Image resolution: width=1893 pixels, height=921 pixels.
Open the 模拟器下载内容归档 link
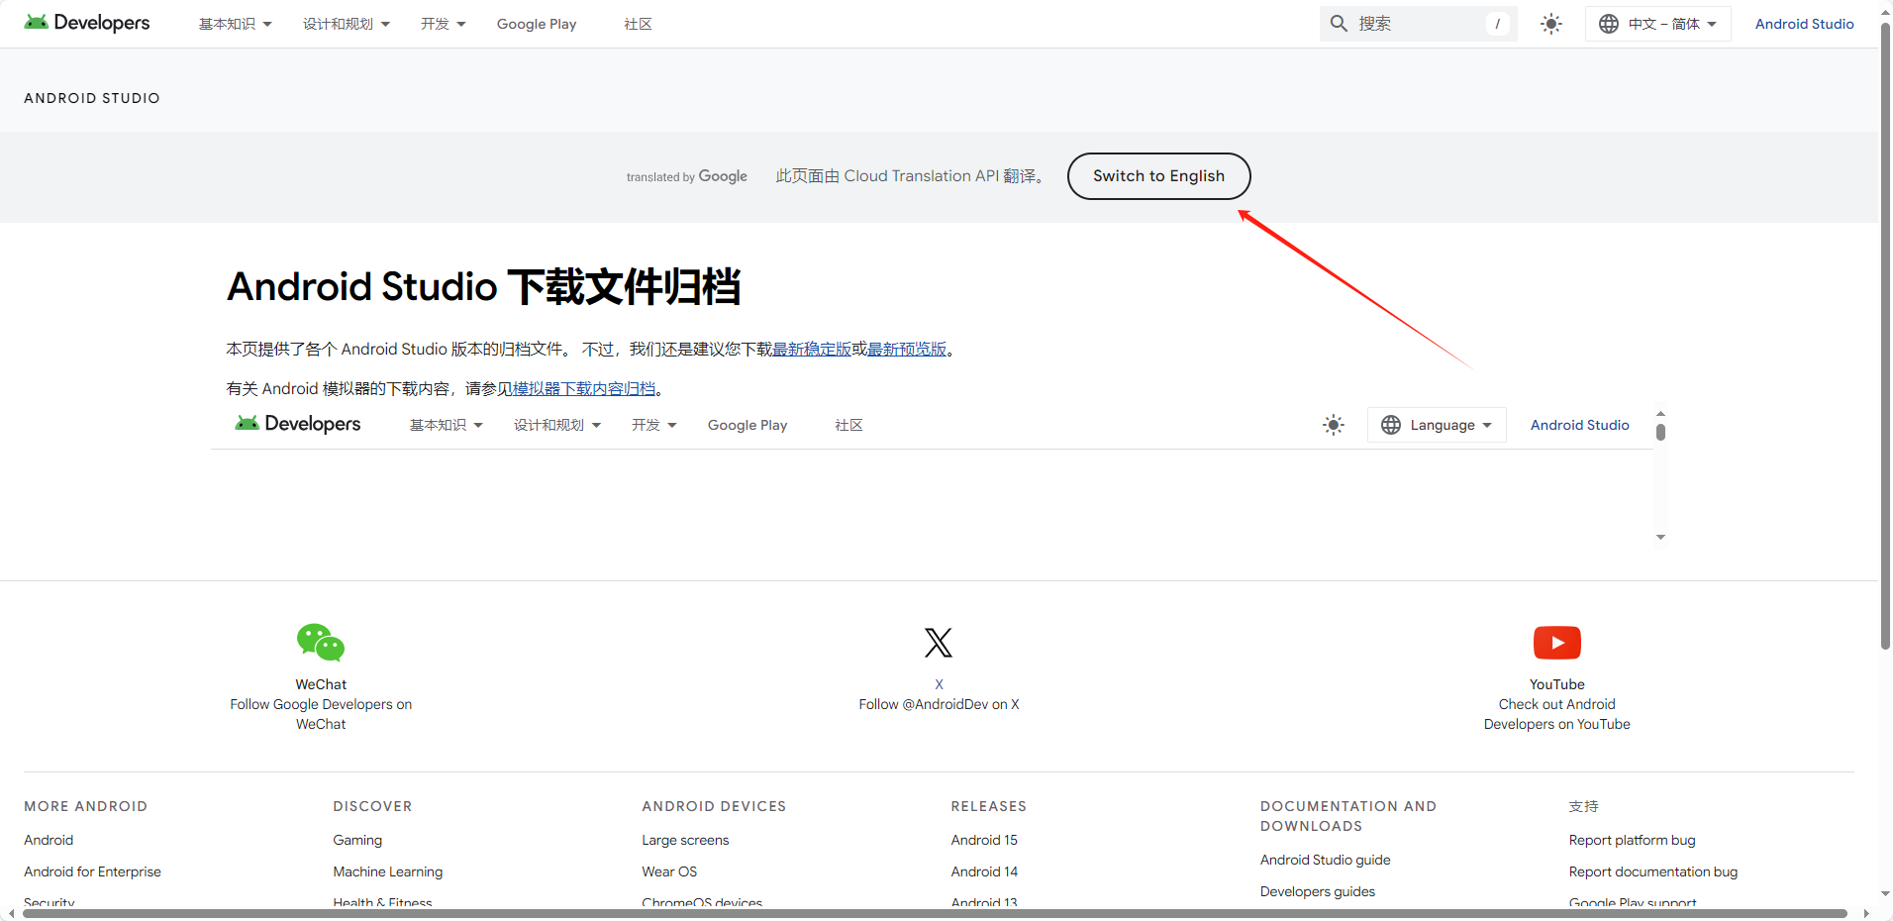(x=584, y=388)
